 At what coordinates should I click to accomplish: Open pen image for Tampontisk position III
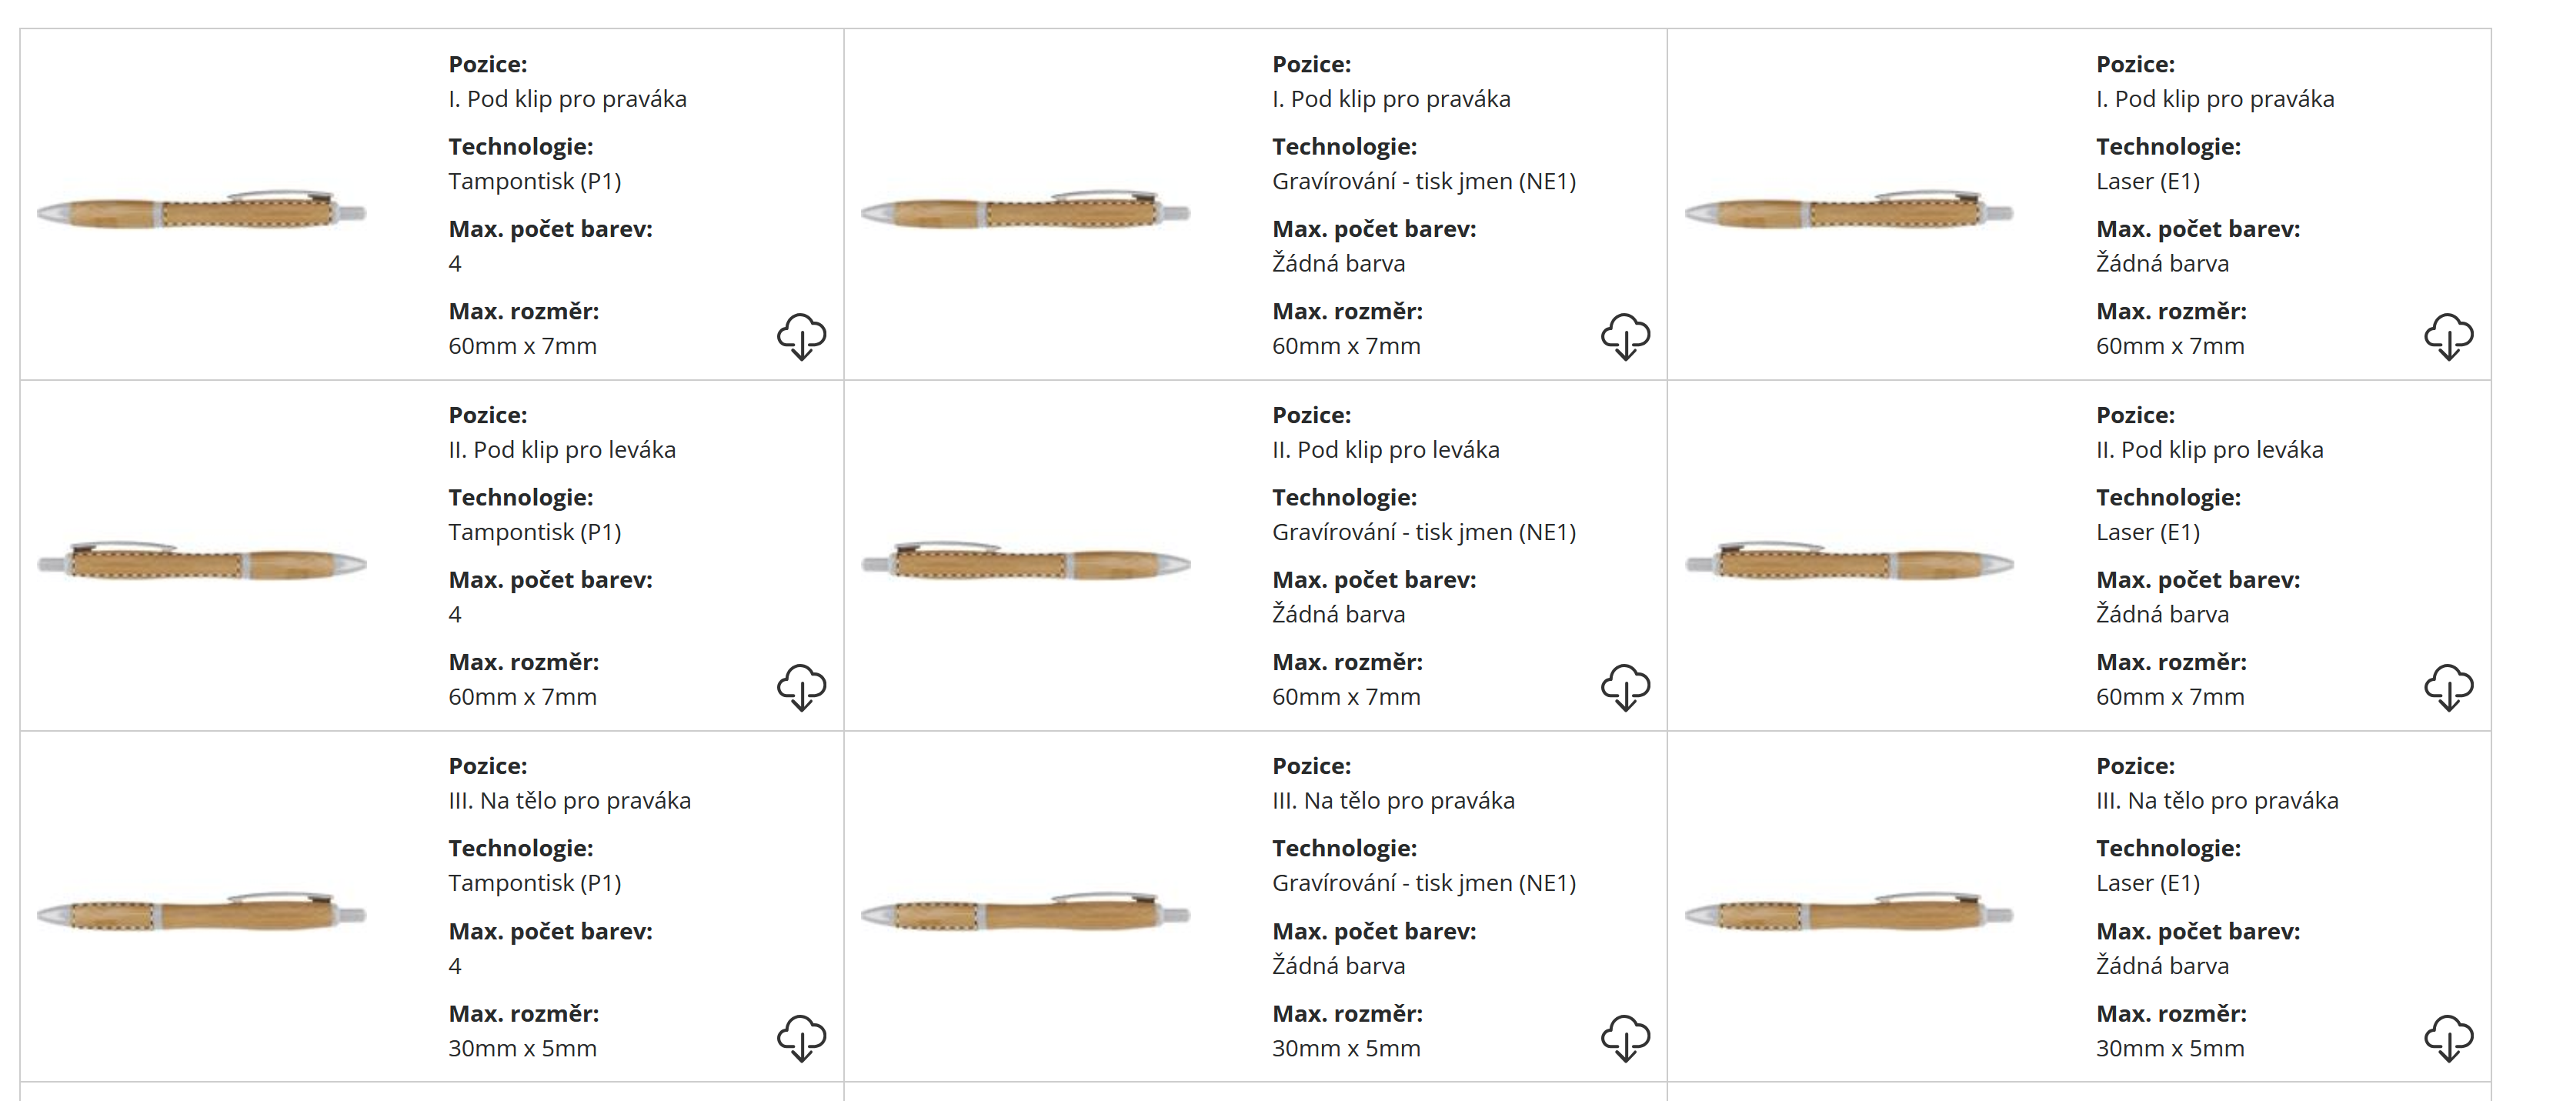[x=202, y=912]
